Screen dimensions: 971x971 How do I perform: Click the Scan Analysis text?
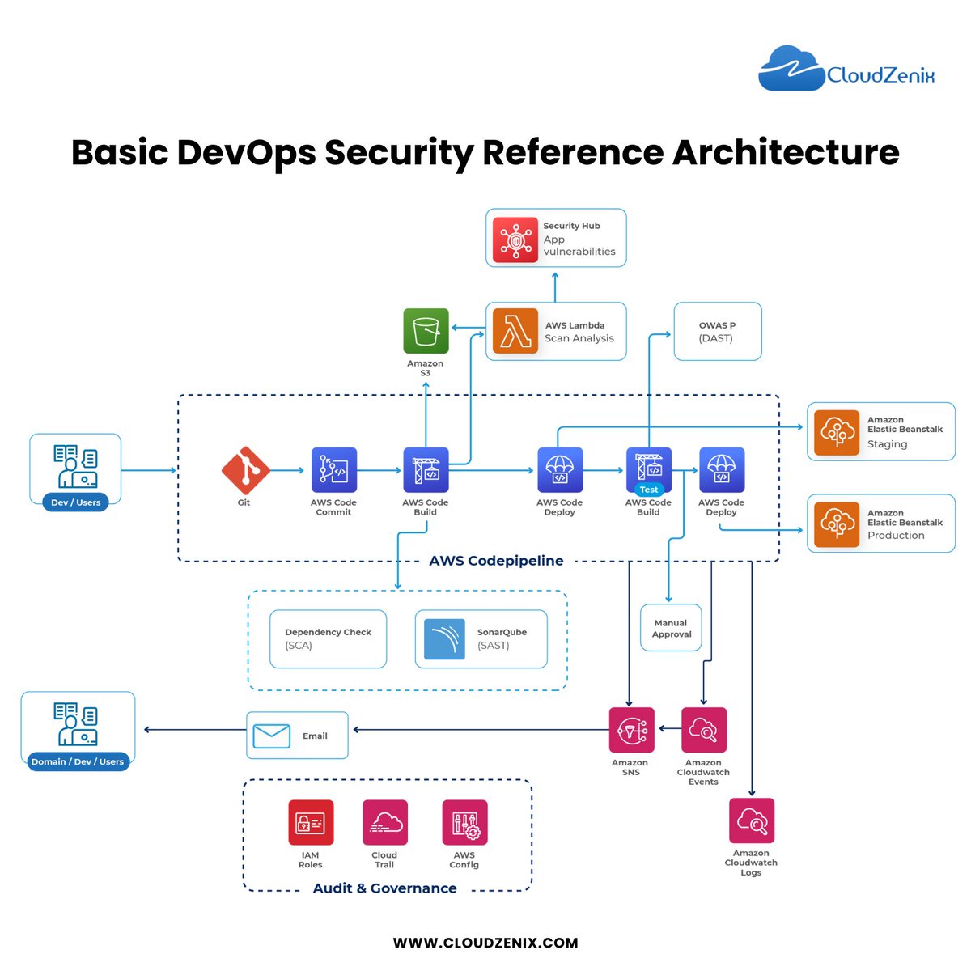click(579, 338)
